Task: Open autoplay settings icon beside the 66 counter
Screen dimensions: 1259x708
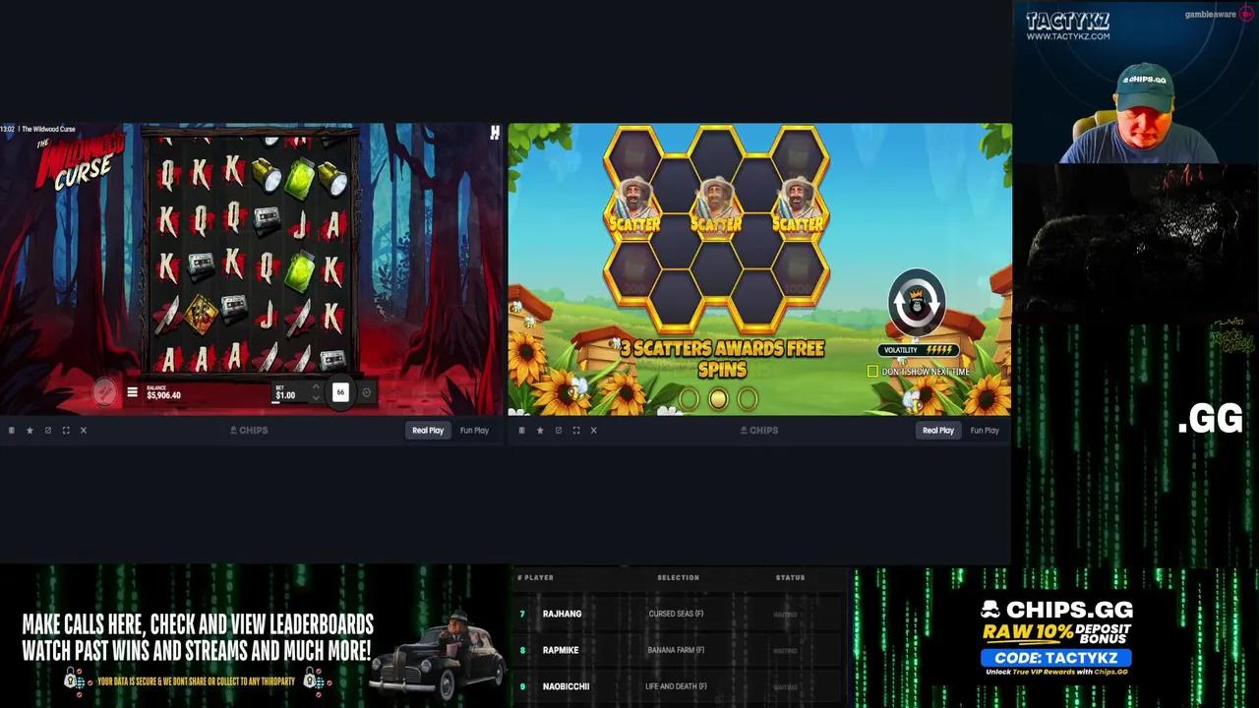Action: (x=366, y=392)
